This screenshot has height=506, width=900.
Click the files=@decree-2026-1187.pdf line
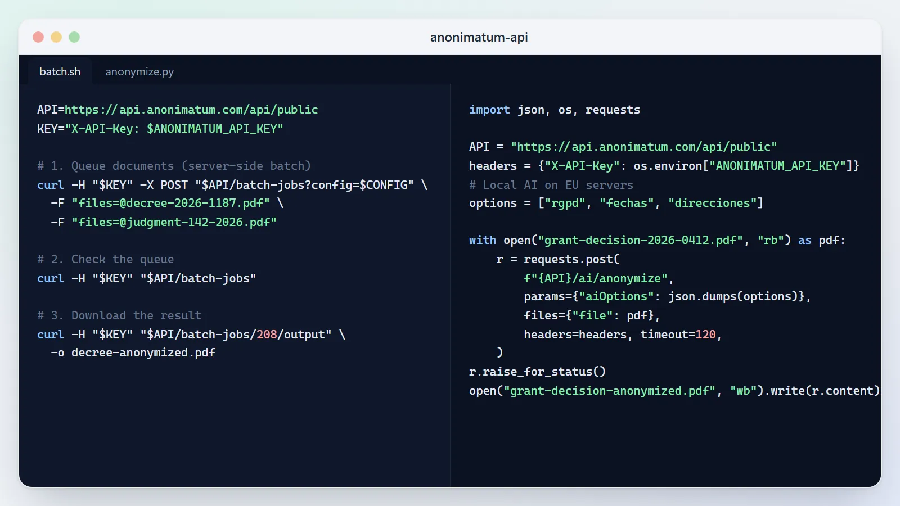click(x=167, y=203)
